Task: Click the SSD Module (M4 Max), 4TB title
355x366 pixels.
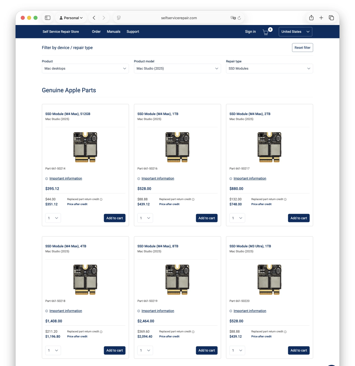Action: (x=66, y=246)
